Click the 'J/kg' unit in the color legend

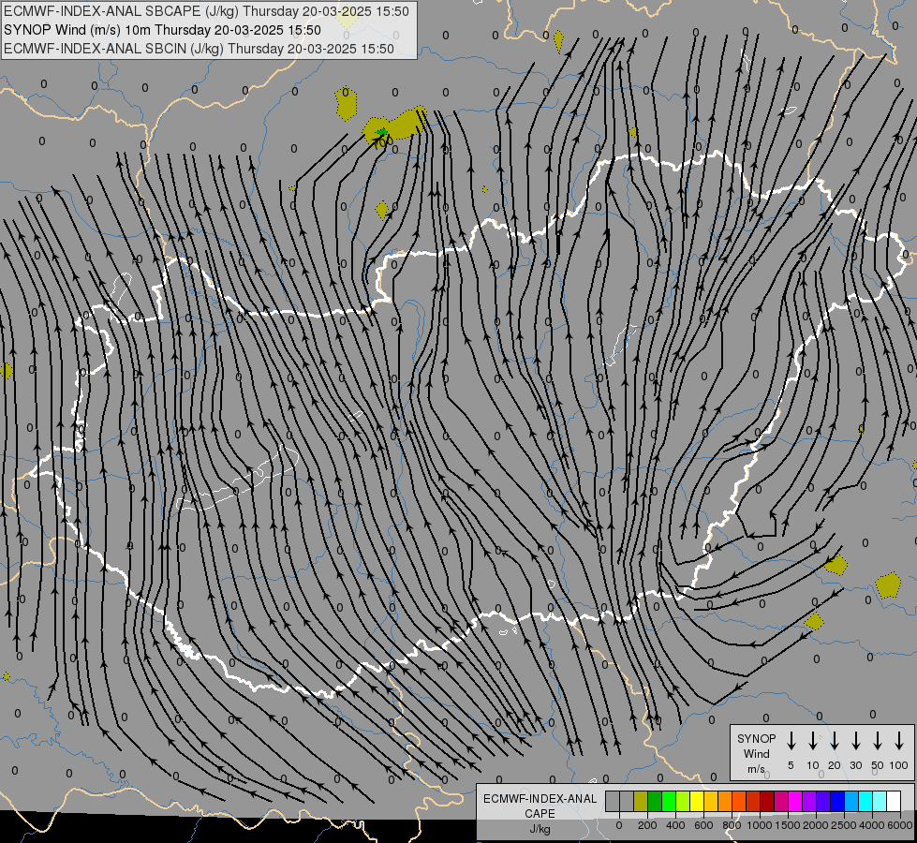tap(540, 829)
